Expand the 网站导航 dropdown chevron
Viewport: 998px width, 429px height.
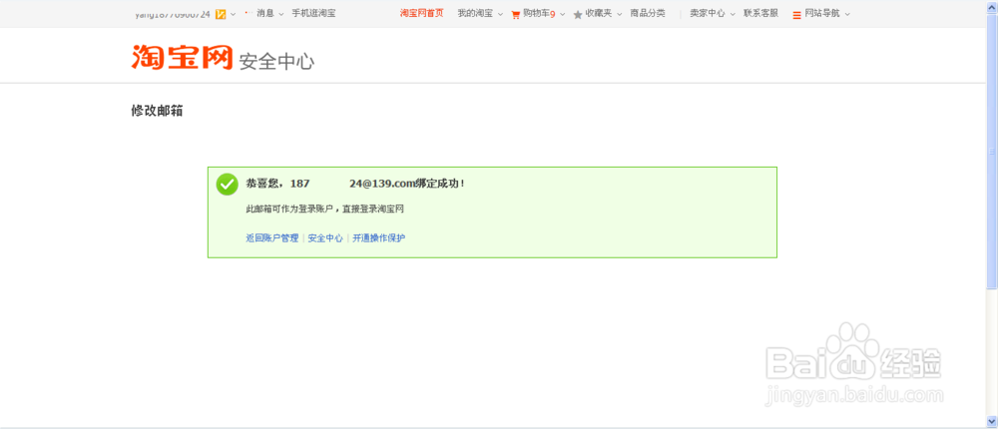tap(847, 14)
